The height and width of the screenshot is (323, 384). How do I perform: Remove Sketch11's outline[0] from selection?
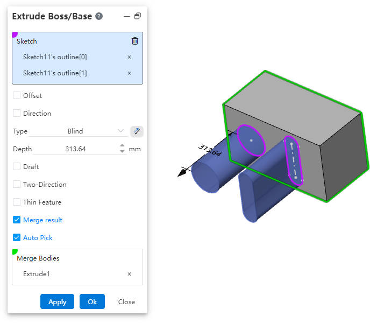129,57
